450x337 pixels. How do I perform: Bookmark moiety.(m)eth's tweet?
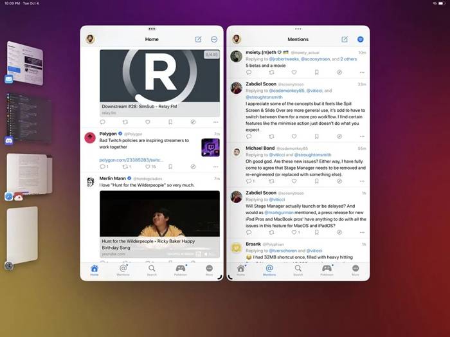pos(316,72)
